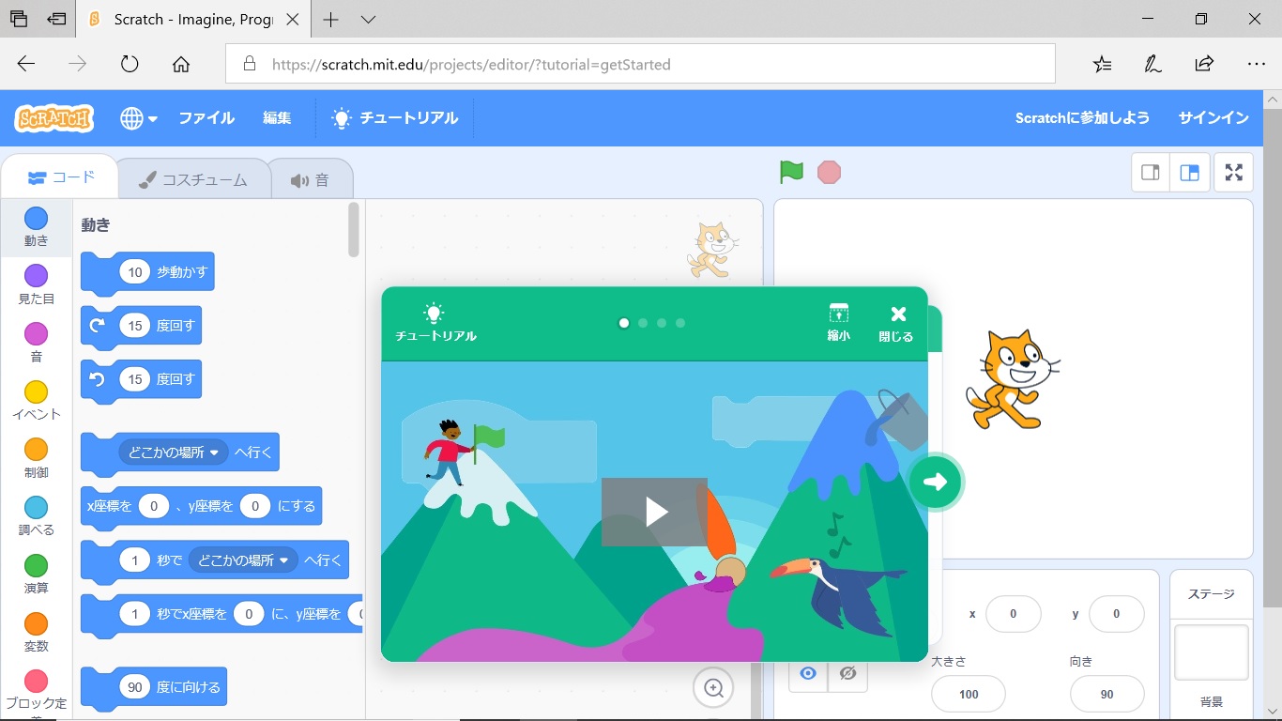The image size is (1282, 721).
Task: Show sprite with eye icon
Action: (808, 673)
